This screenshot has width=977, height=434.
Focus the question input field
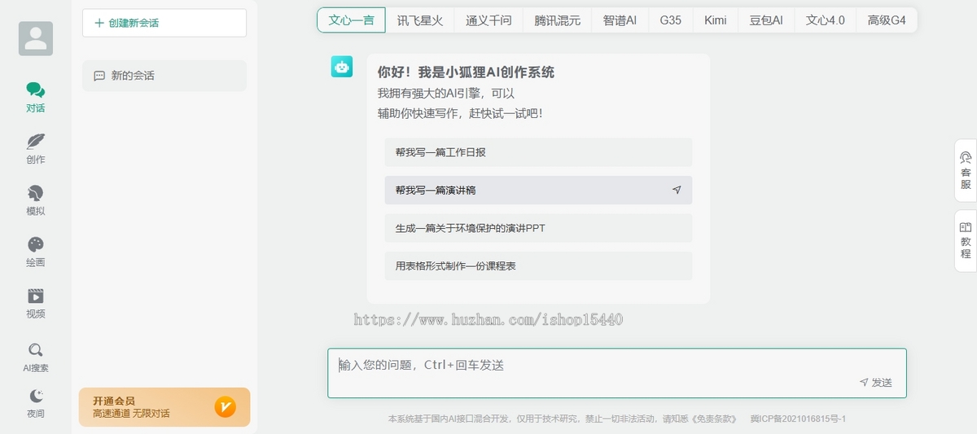(617, 373)
